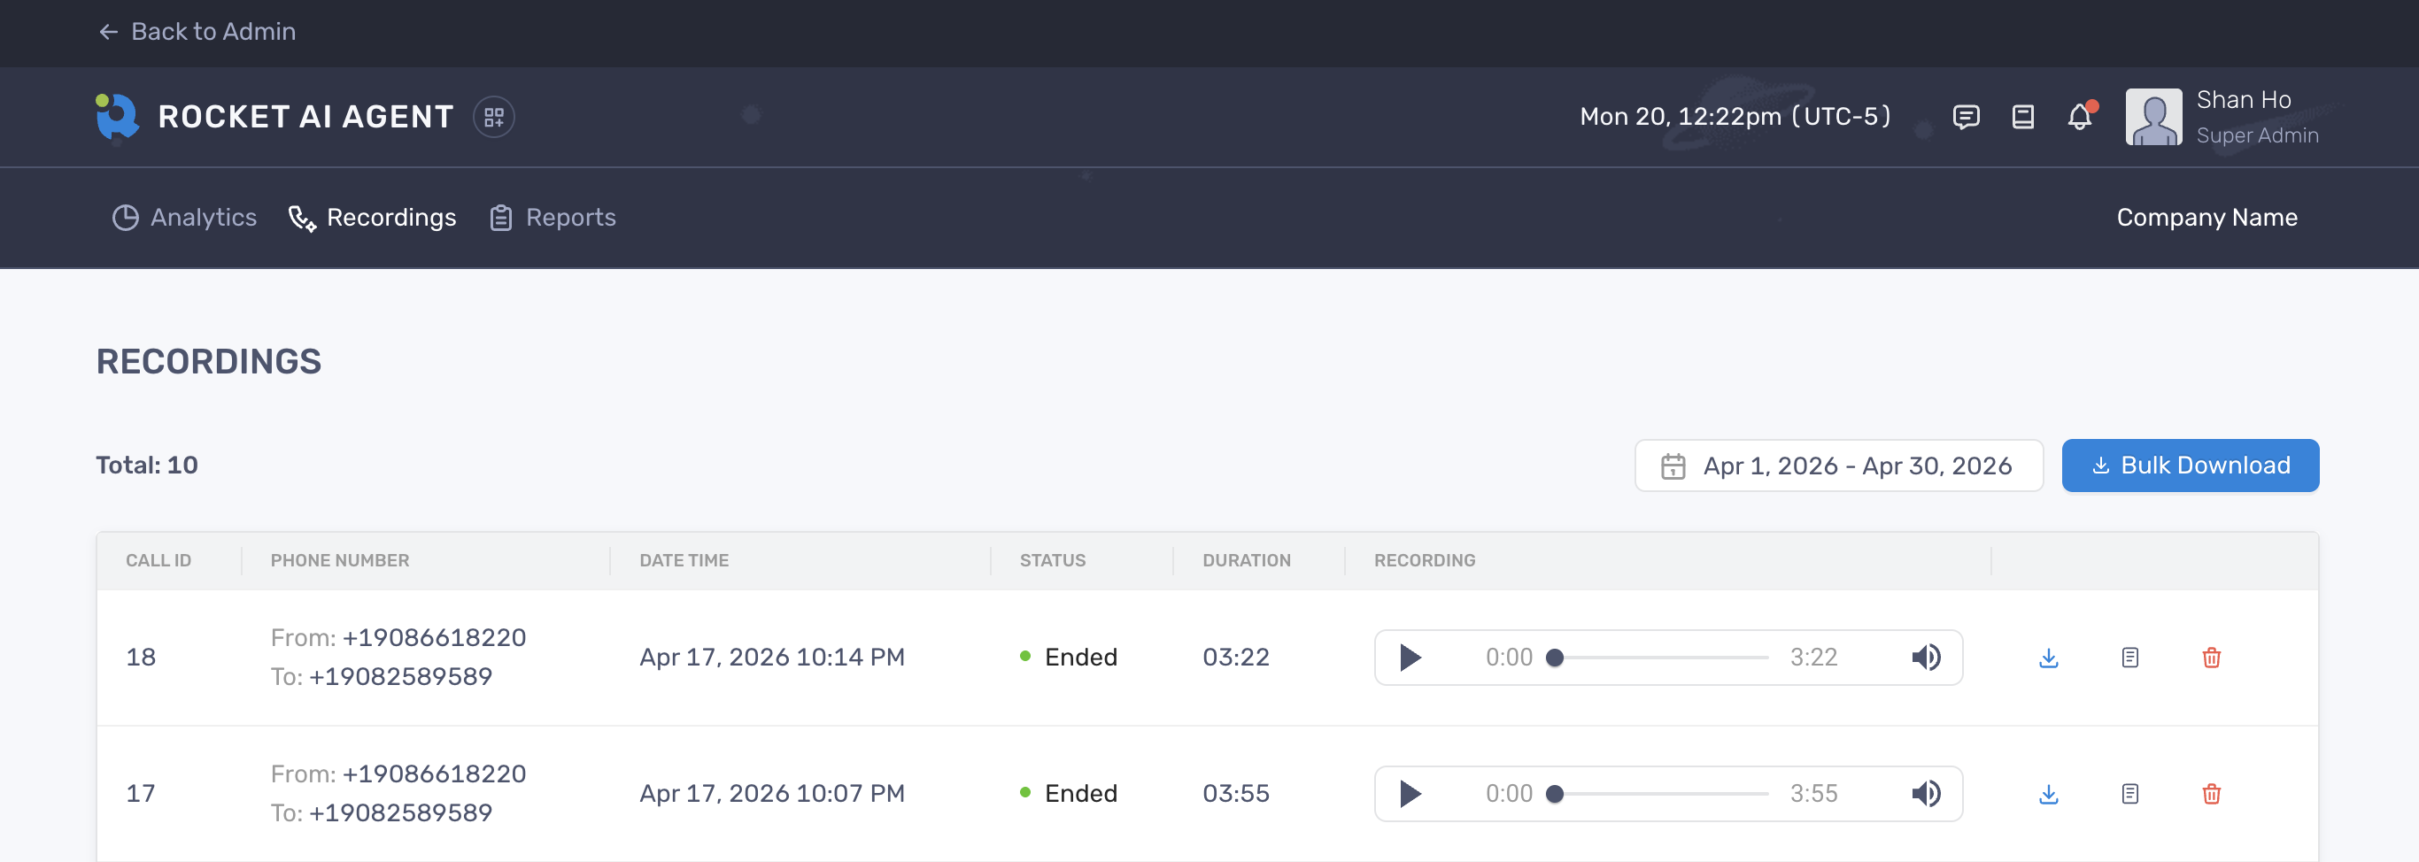Download the call 17 recording
2419x862 pixels.
pos(2049,796)
